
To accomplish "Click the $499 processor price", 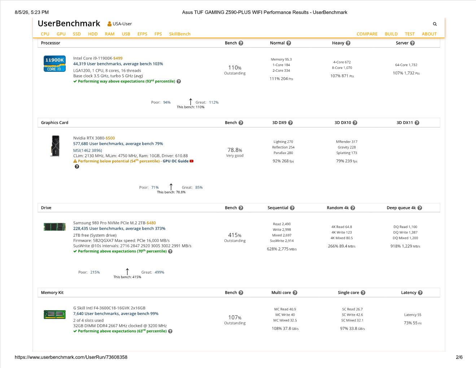I will pyautogui.click(x=118, y=58).
